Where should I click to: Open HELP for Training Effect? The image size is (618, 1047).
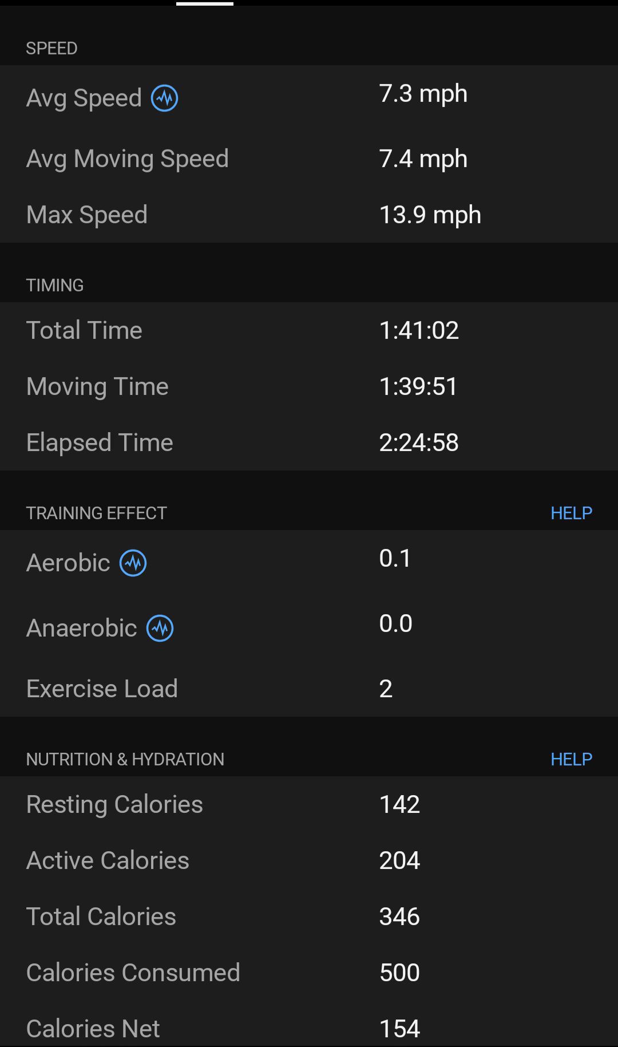pos(571,513)
